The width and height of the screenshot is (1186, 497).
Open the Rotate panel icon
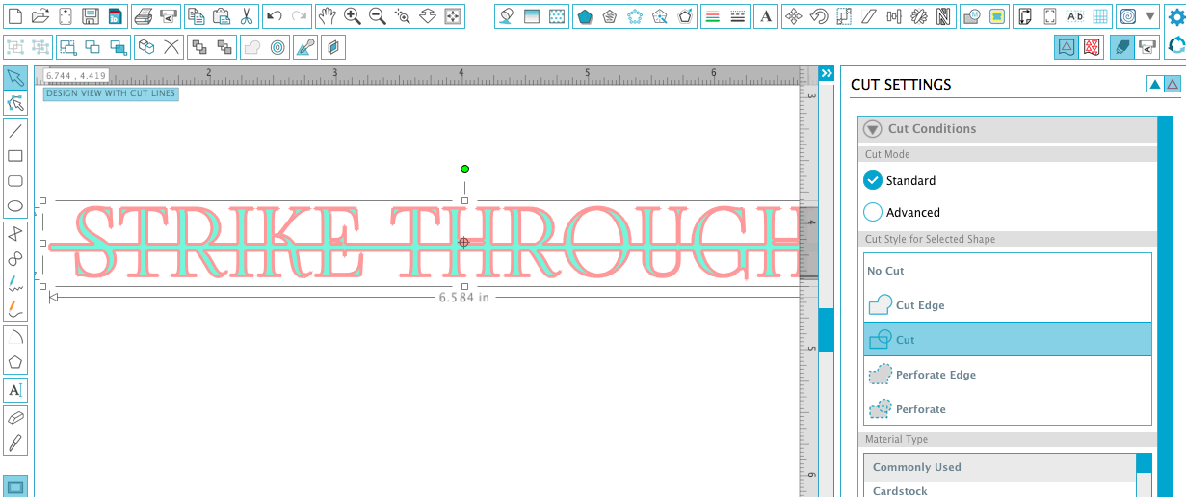tap(819, 16)
